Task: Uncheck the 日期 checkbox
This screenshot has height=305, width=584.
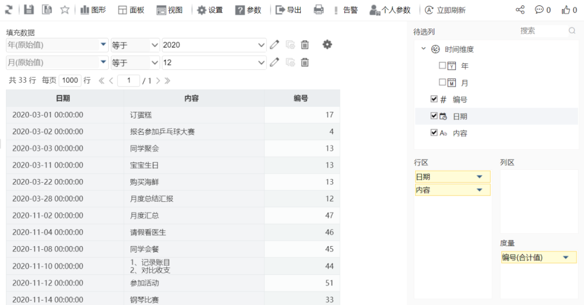Action: 434,116
